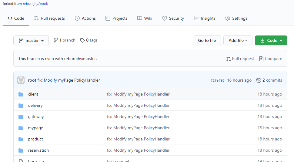
Task: Open the product folder
Action: tap(35, 139)
